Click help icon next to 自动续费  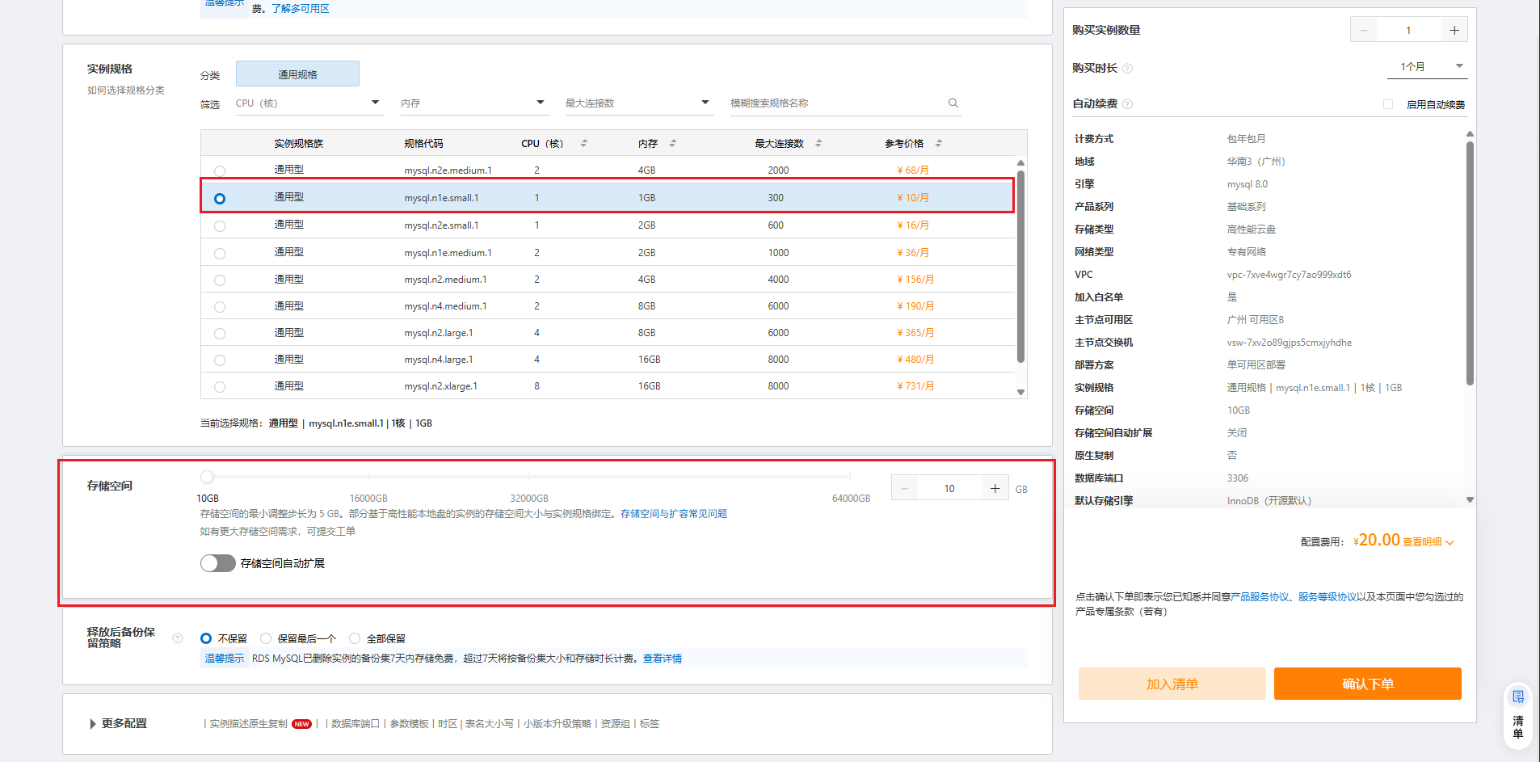(x=1128, y=104)
